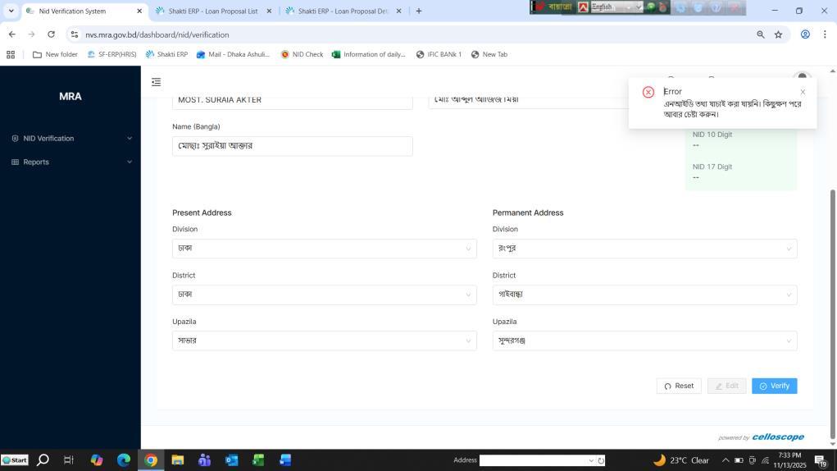Bookmark this page with the star icon
Screen dimensions: 837x471
pos(778,34)
